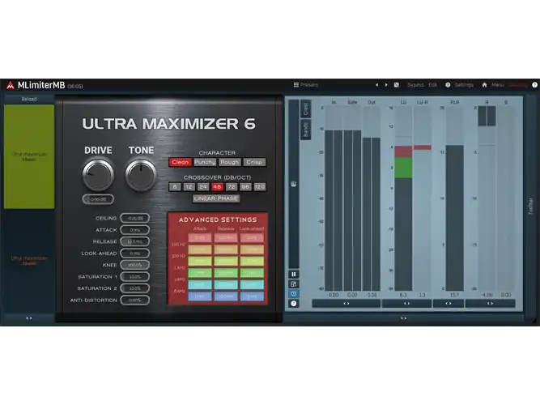Select Clean character
This screenshot has height=405, width=540.
180,162
